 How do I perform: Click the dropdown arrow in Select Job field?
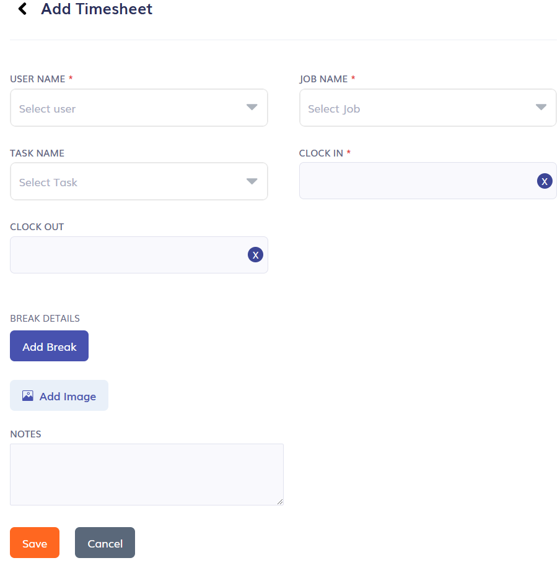coord(540,107)
